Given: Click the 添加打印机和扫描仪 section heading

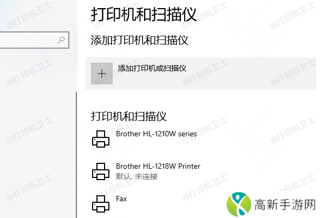Looking at the screenshot, I should pyautogui.click(x=139, y=40).
